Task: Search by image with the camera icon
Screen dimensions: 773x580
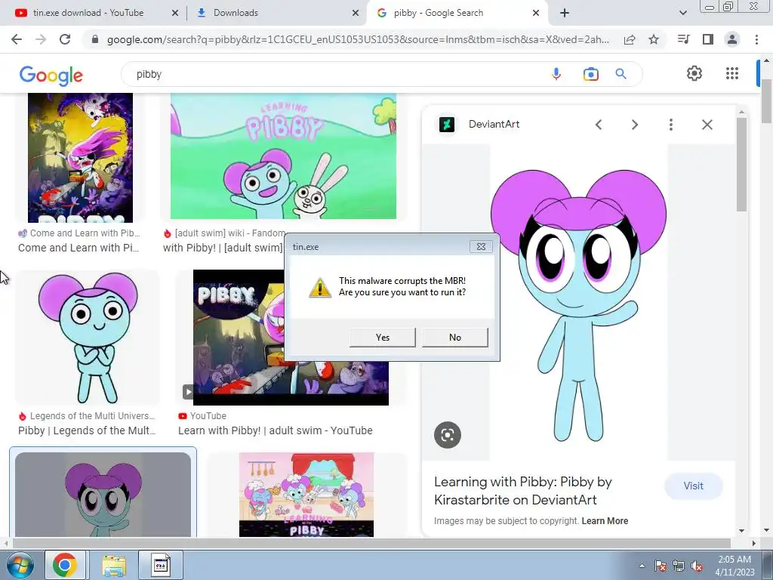Action: [590, 75]
